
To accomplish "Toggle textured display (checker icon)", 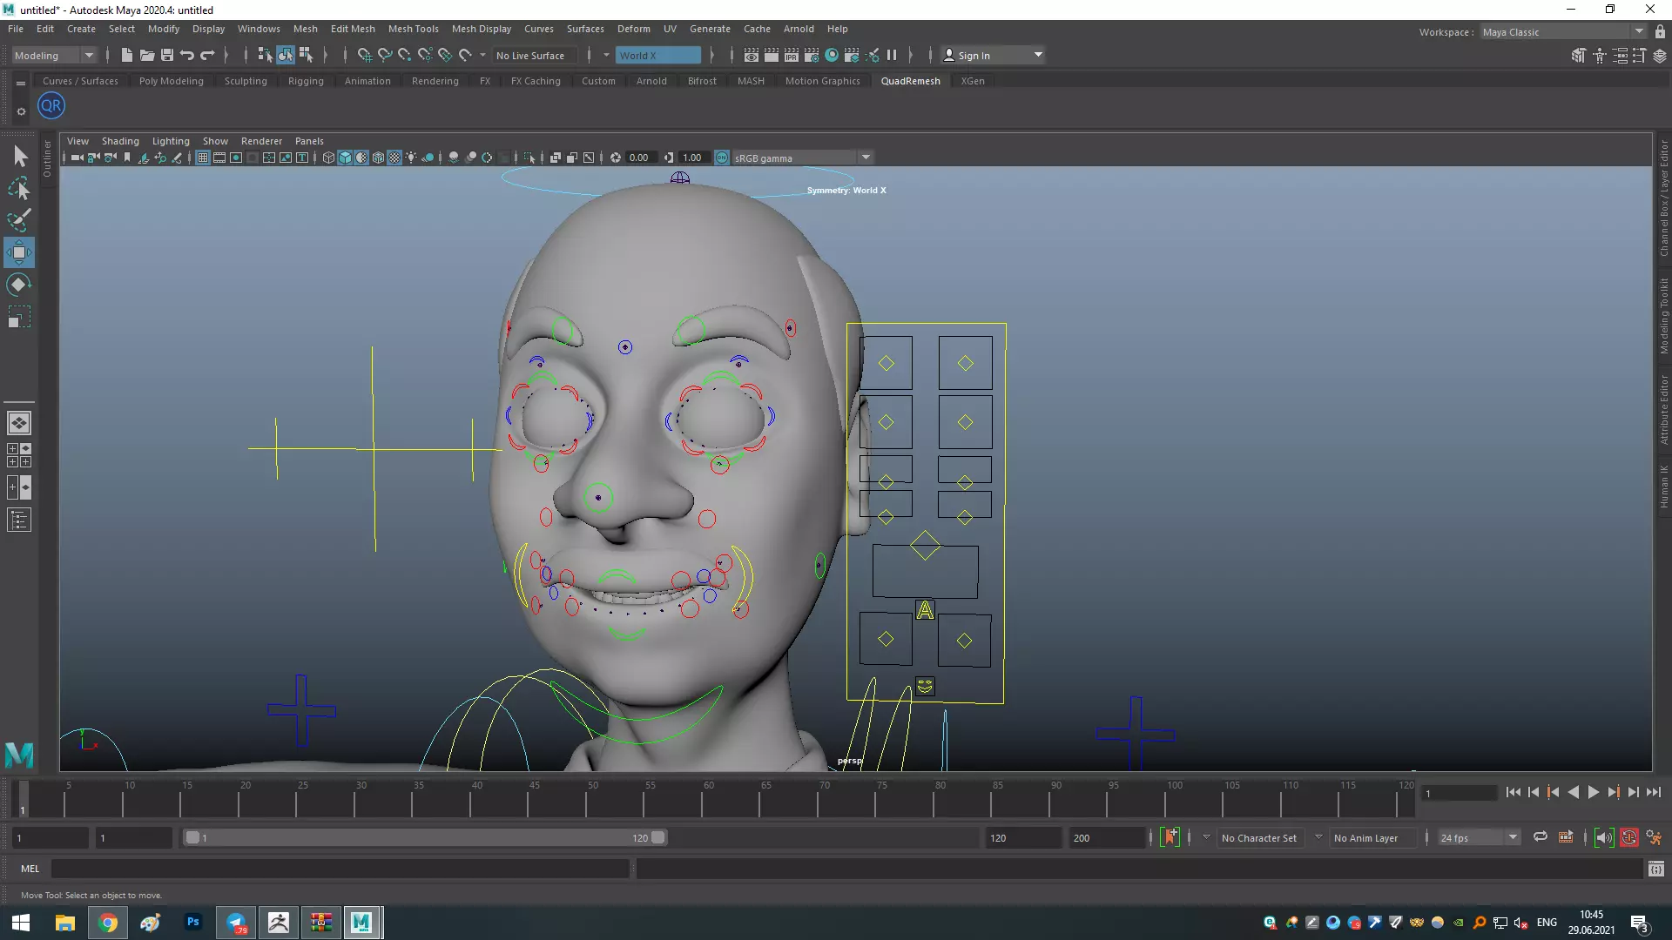I will click(394, 158).
